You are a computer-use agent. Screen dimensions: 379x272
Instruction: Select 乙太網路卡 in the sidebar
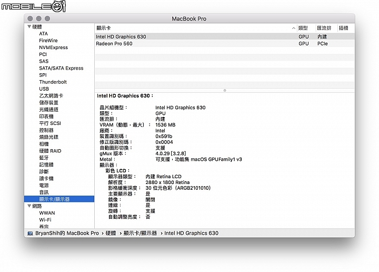coord(51,95)
